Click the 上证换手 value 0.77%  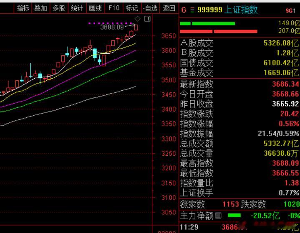pos(289,193)
